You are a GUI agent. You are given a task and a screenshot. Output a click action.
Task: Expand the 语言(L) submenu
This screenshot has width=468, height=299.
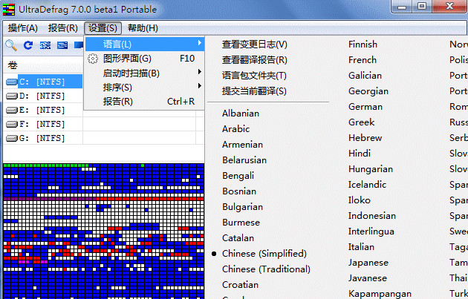click(145, 45)
